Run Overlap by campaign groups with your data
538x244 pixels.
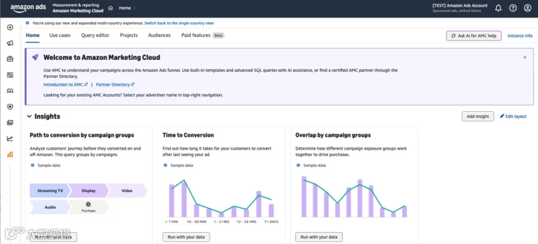(x=319, y=237)
